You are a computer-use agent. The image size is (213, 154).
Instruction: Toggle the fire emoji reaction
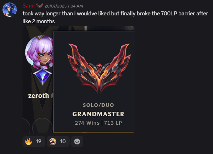tap(34, 141)
